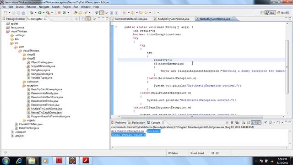
Task: Click Open Console icon
Action: 278,122
